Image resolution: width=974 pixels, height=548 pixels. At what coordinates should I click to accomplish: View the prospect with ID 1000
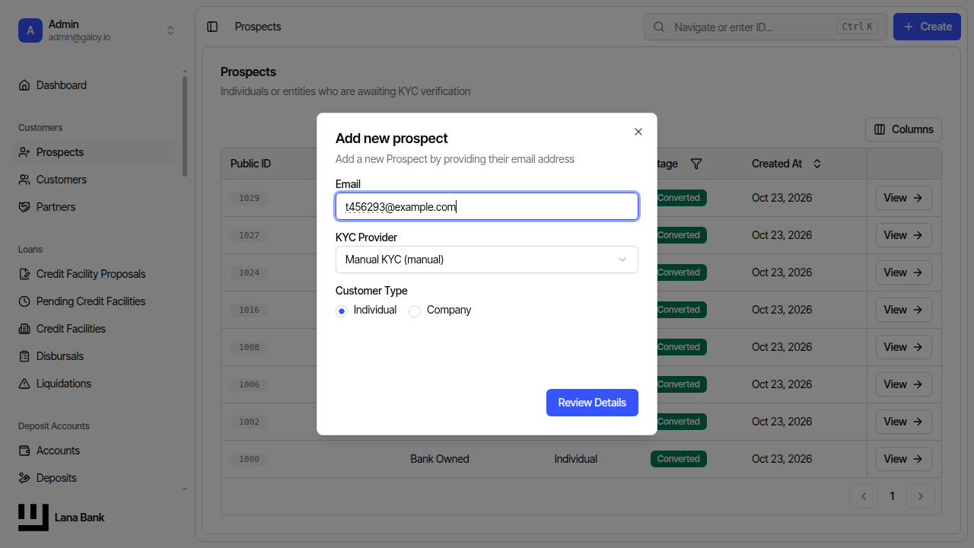903,459
